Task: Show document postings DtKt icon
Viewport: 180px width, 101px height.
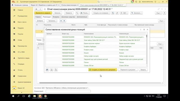Action: point(77,13)
